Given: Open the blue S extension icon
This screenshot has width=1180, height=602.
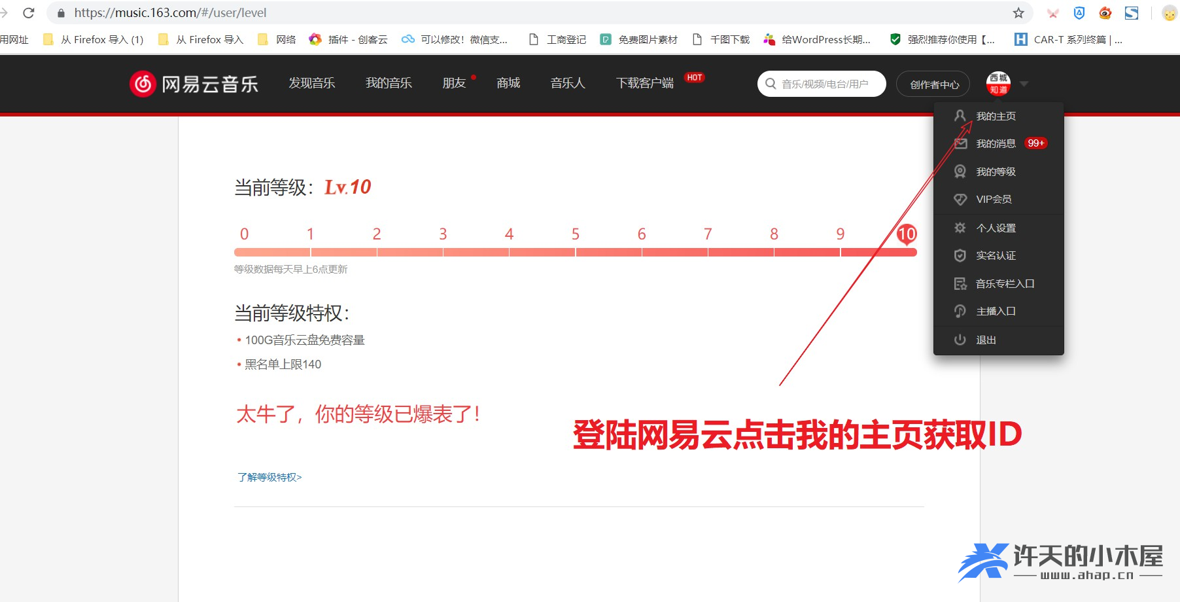Looking at the screenshot, I should [1132, 12].
